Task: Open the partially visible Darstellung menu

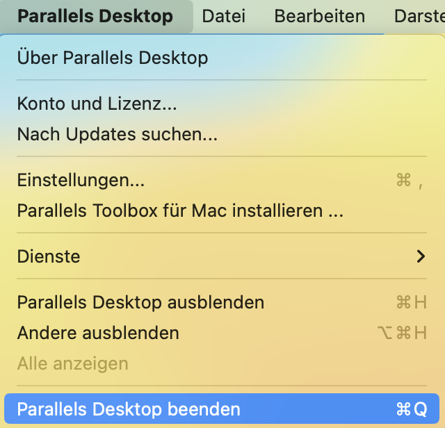Action: pyautogui.click(x=419, y=16)
